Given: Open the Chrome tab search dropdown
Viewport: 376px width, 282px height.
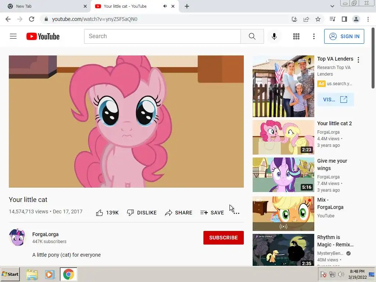Looking at the screenshot, I should coord(332,6).
